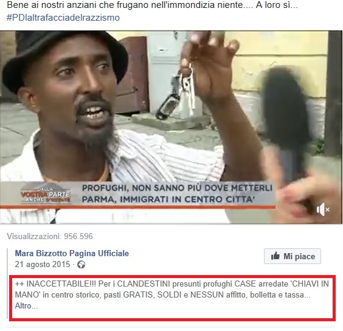Click the vertical quote bar beside shared post

[8, 284]
